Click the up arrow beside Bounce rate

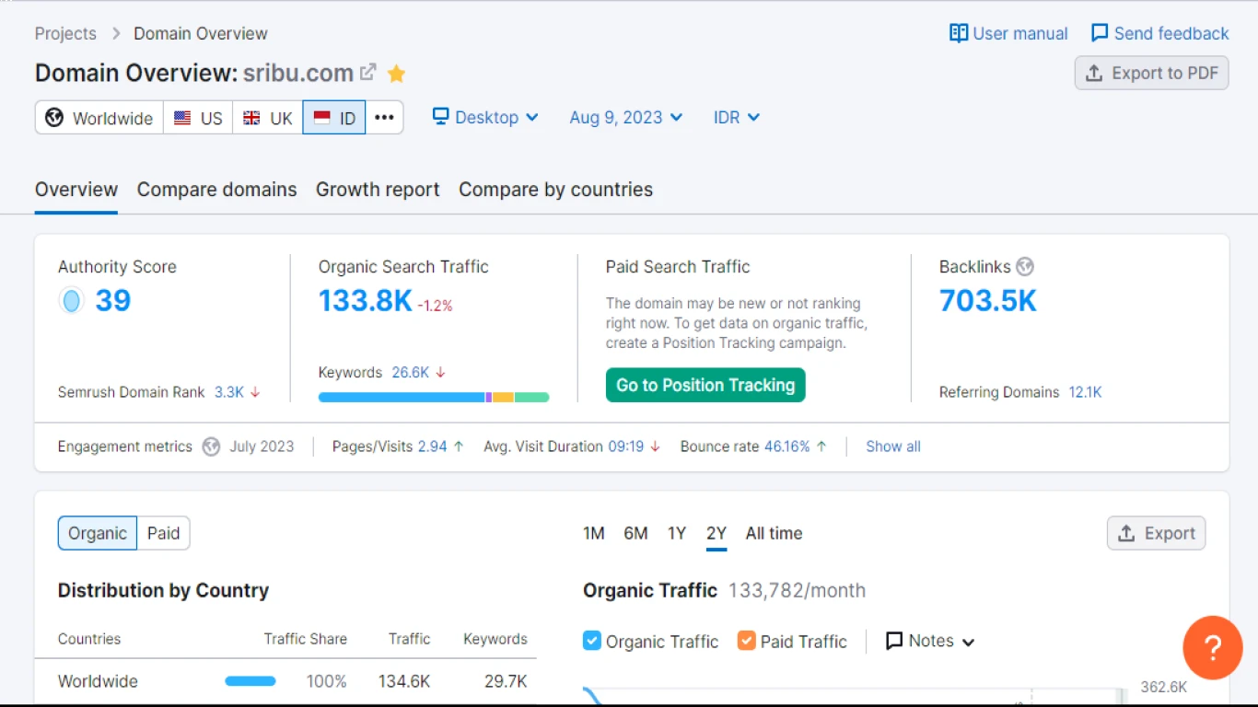click(821, 446)
